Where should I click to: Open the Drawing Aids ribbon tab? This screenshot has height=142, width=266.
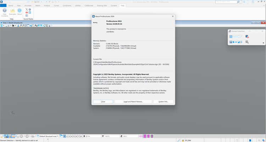click(x=102, y=6)
